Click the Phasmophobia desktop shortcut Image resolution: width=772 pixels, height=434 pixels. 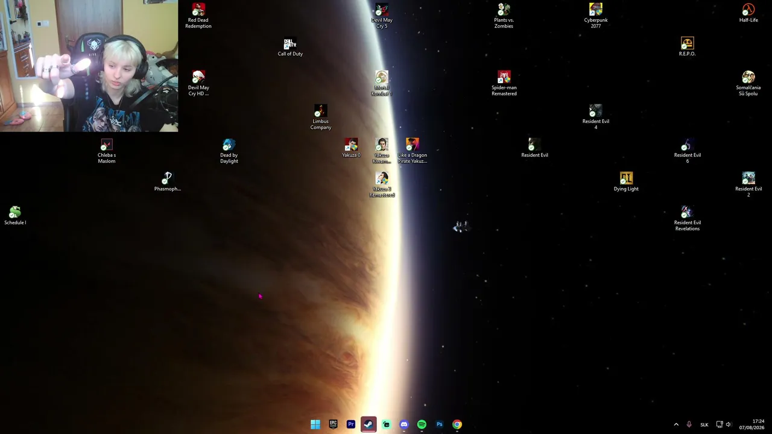[168, 181]
